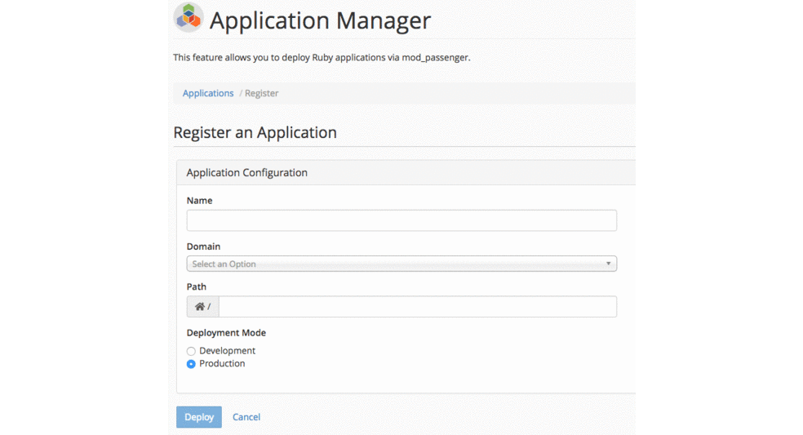Click the Name field label

199,201
